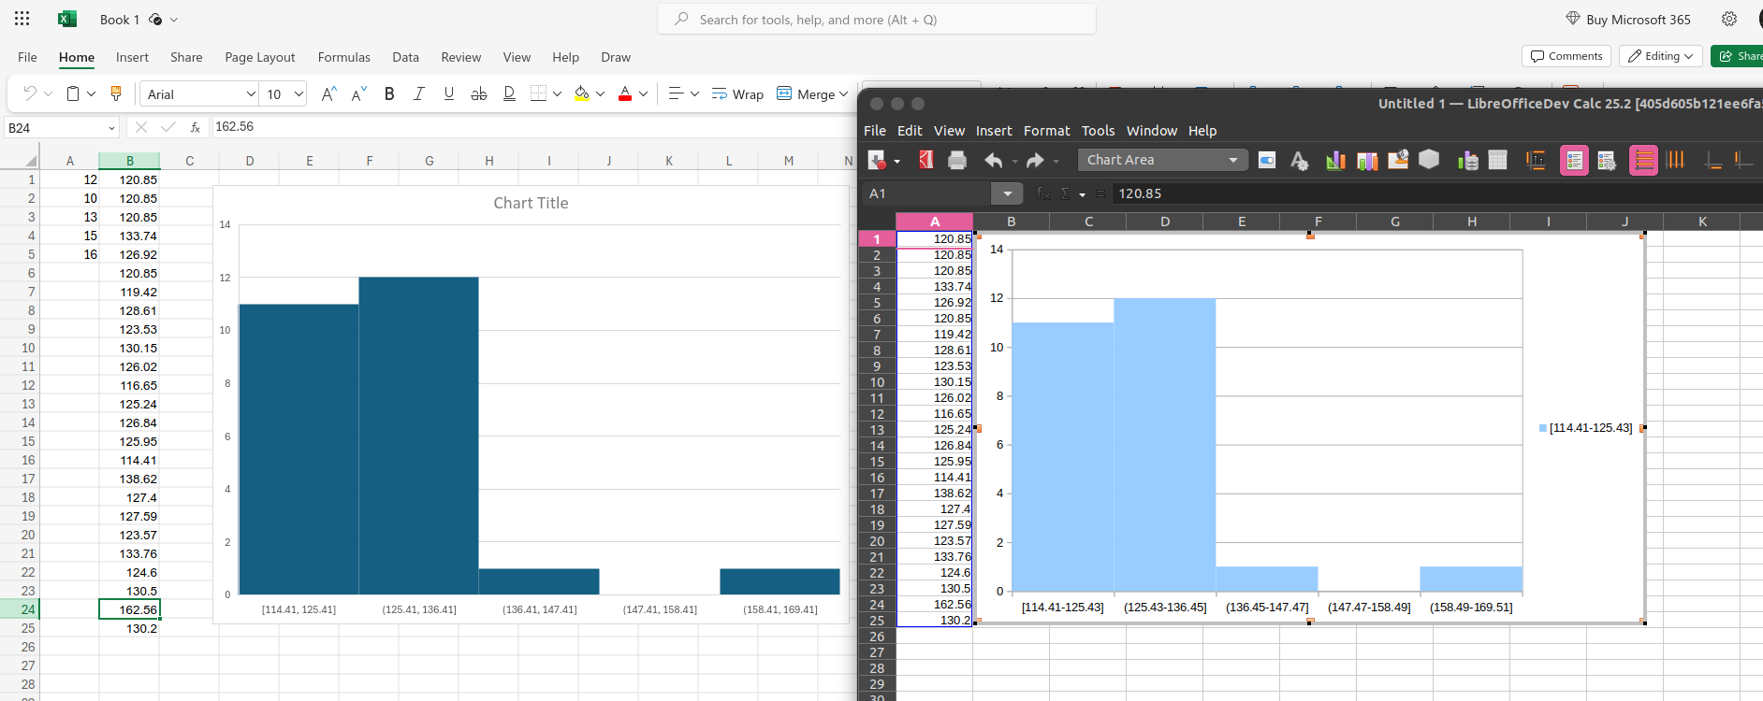The width and height of the screenshot is (1763, 701).
Task: Click the Print icon in LibreOffice
Action: [956, 160]
